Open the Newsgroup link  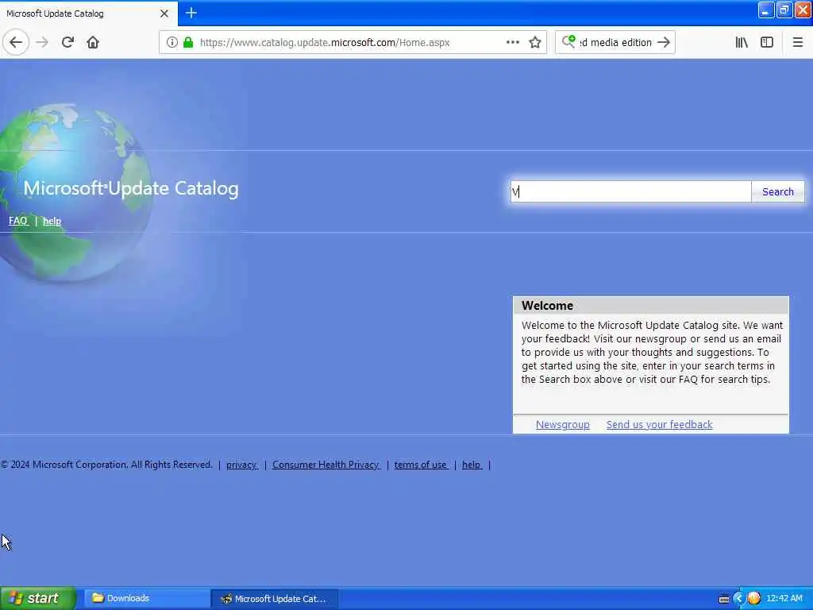563,425
